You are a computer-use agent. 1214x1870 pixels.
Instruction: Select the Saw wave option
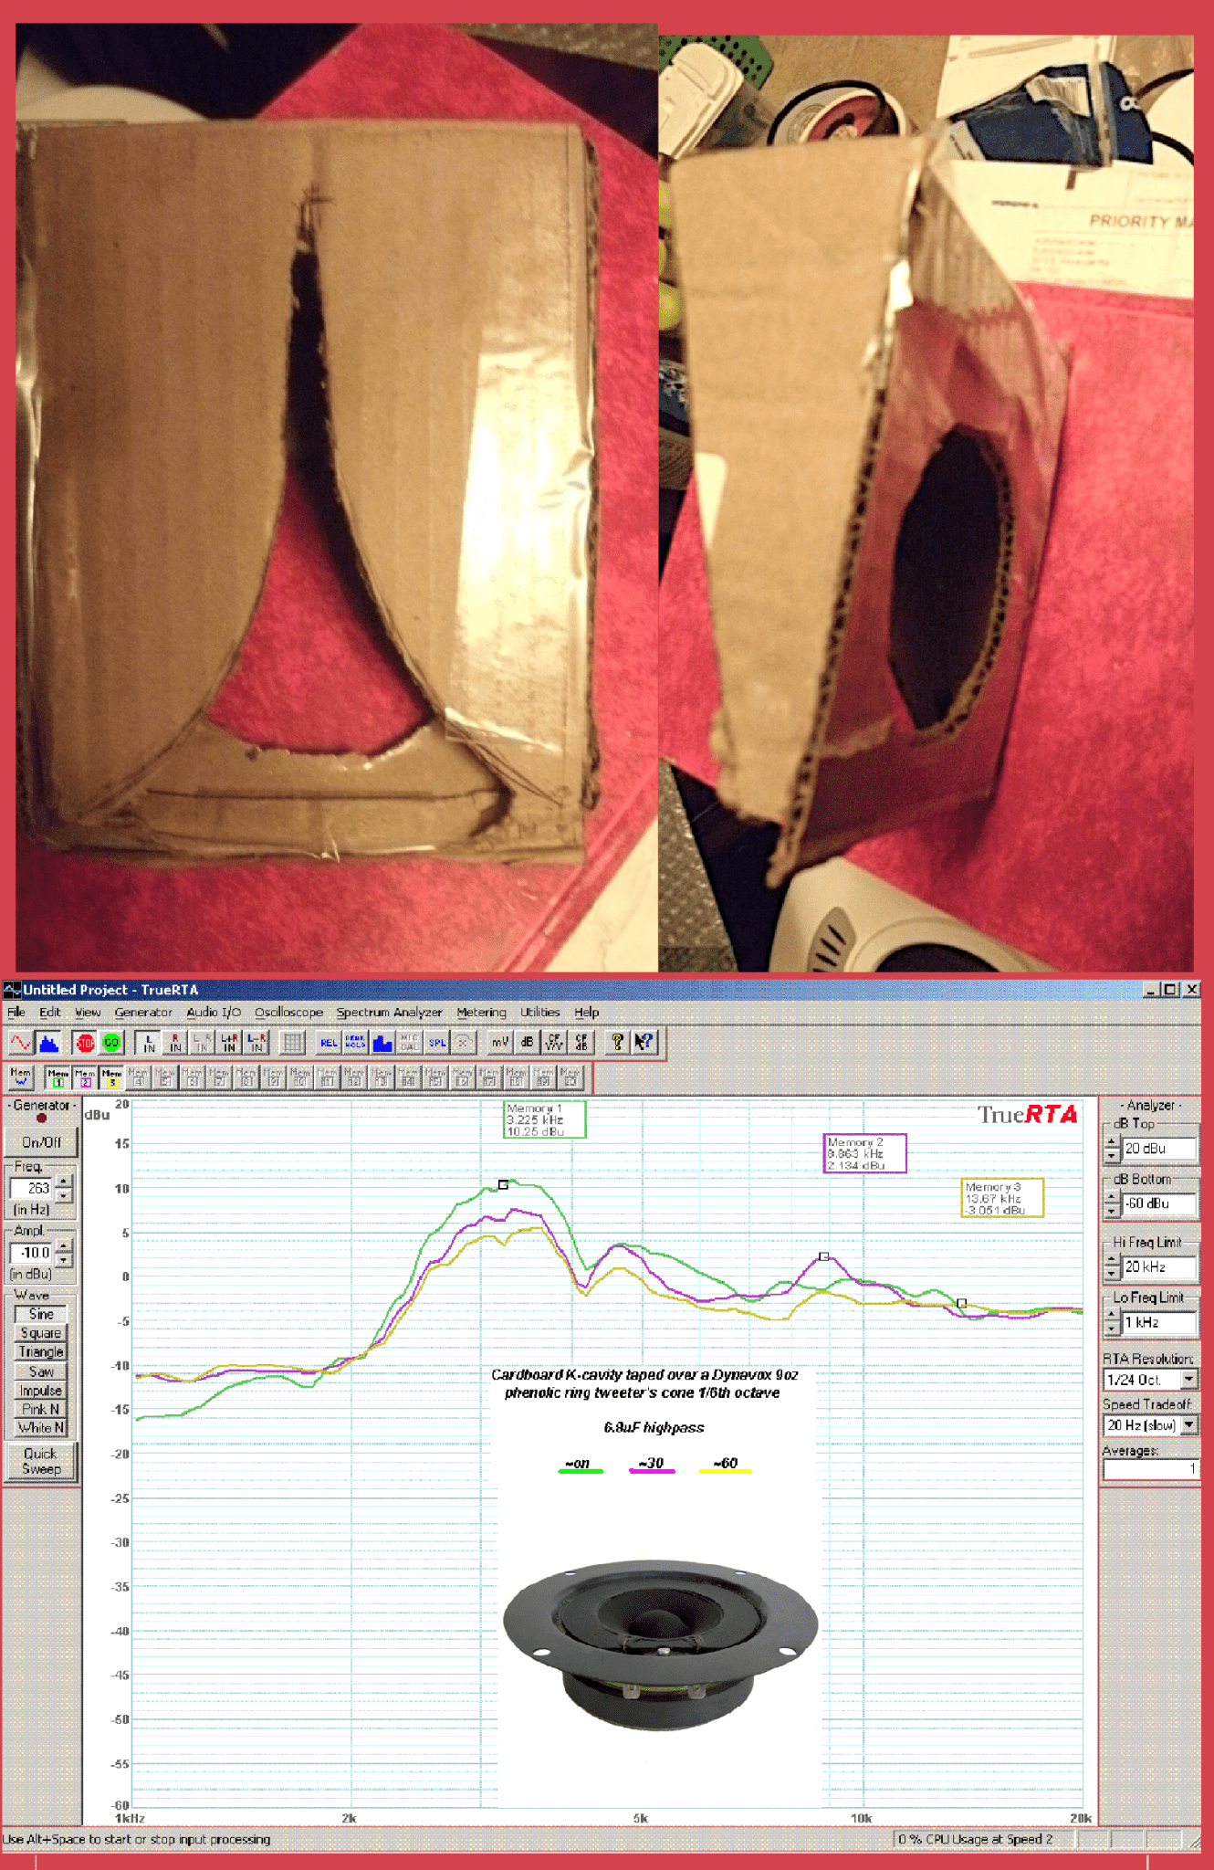[41, 1371]
